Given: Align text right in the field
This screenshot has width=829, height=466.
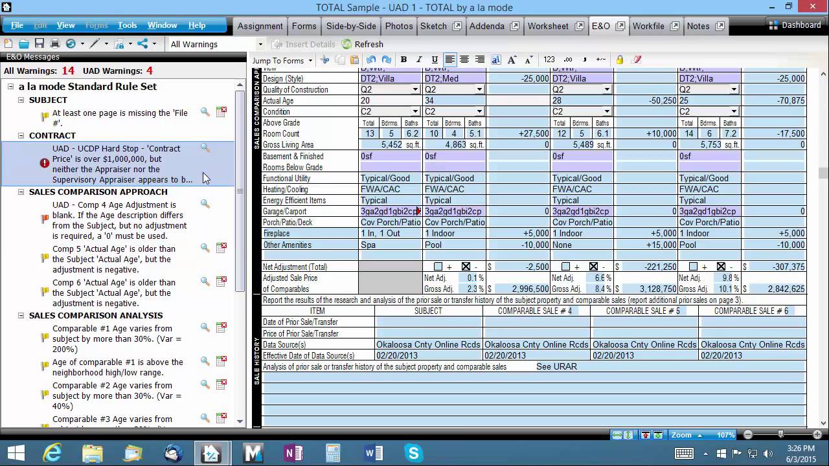Looking at the screenshot, I should [480, 60].
